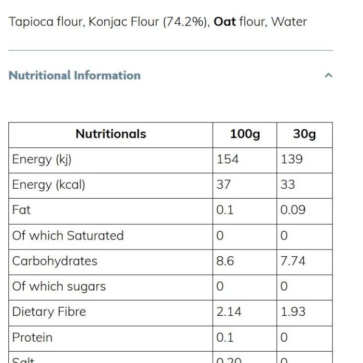Click the 8.6 carbohydrates value
The height and width of the screenshot is (363, 363).
(225, 261)
